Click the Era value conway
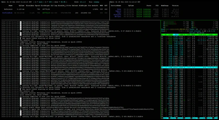The image size is (219, 120). [x=96, y=2]
